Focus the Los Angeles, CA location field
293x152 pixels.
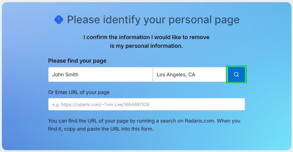pyautogui.click(x=189, y=74)
